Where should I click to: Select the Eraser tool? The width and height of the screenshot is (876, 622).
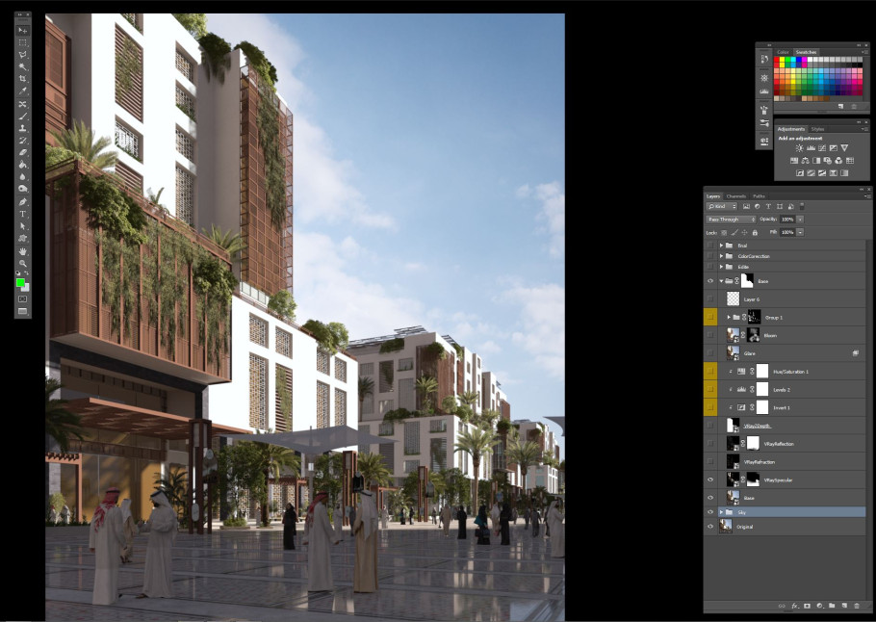pos(23,152)
